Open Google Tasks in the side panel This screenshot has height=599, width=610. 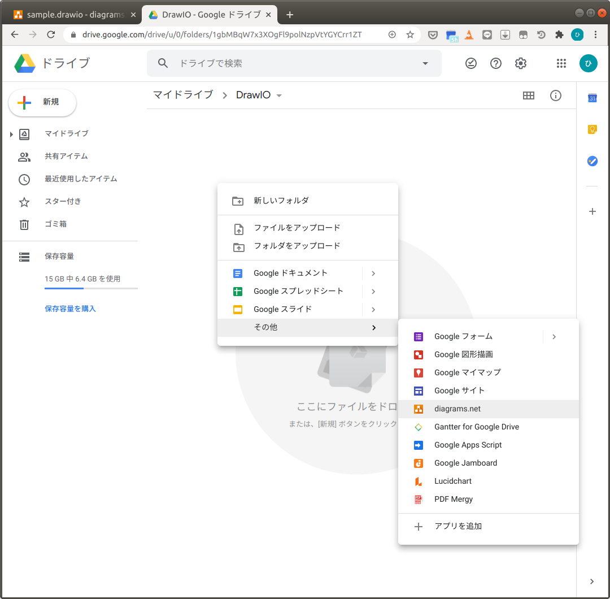pos(592,161)
